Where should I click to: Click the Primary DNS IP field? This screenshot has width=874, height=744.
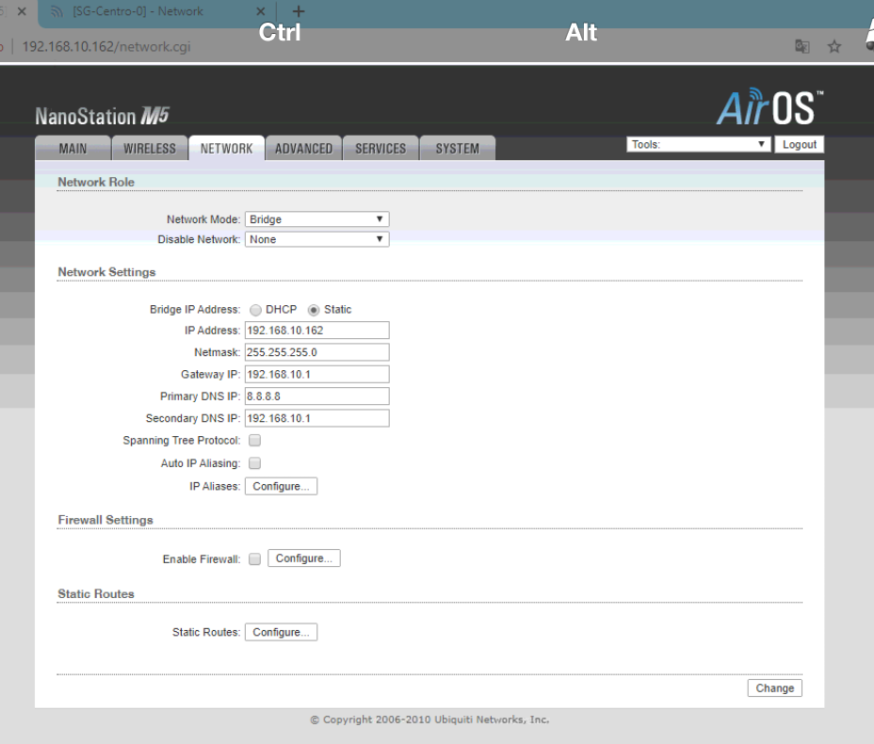[x=317, y=396]
